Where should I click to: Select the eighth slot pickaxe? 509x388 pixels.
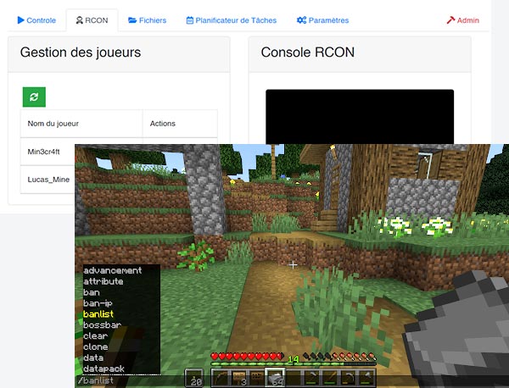click(x=349, y=378)
